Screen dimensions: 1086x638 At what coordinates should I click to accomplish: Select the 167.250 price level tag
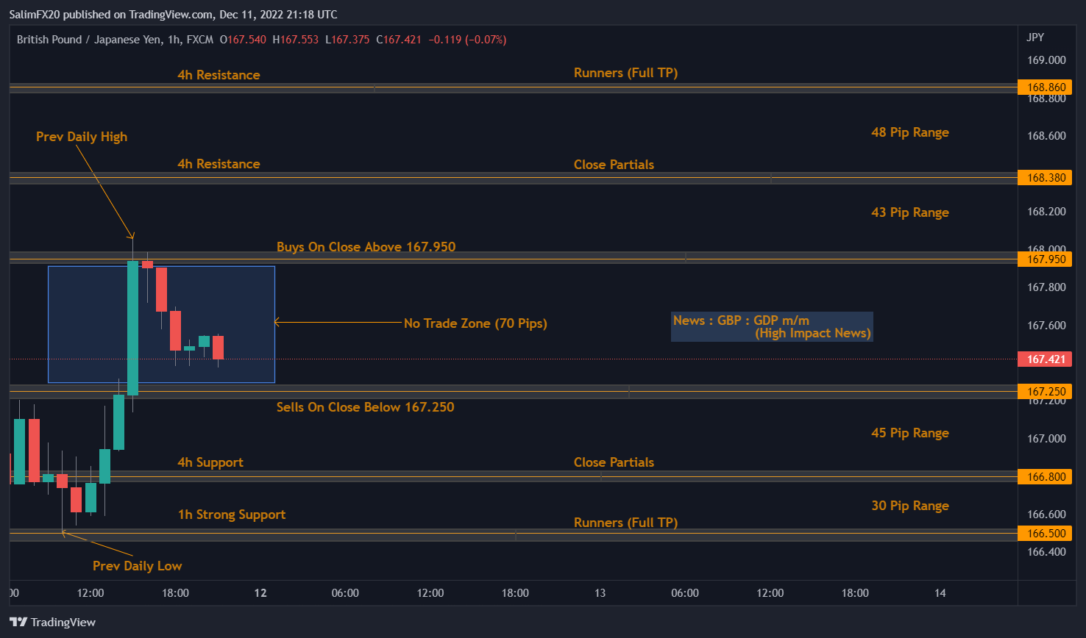pos(1046,392)
